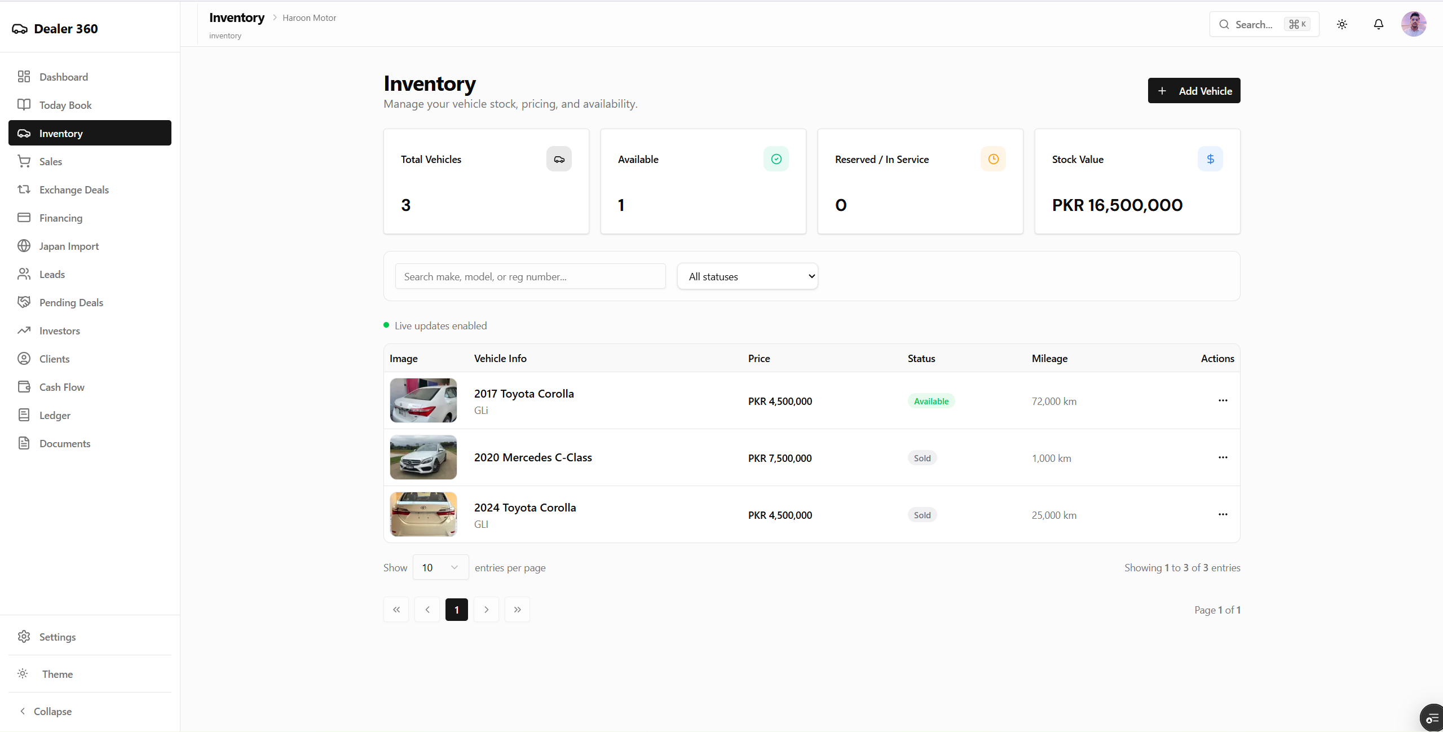Click the floating widget icon at bottom-right

tap(1431, 718)
